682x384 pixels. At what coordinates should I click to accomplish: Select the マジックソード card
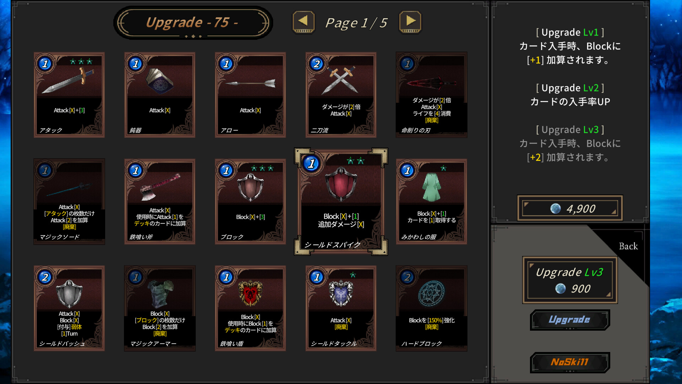(x=69, y=202)
